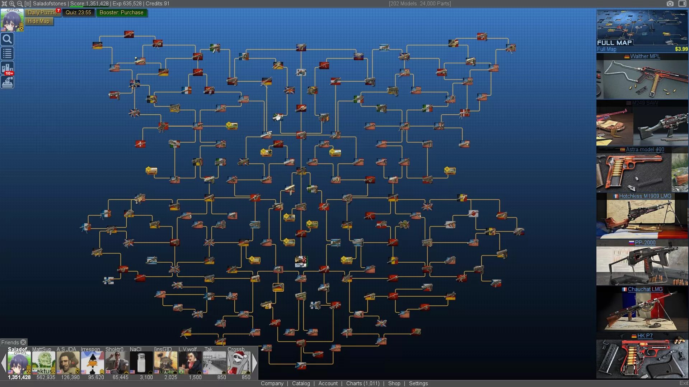The image size is (689, 387).
Task: Click the collapse arrows icon in top bar
Action: (x=4, y=4)
